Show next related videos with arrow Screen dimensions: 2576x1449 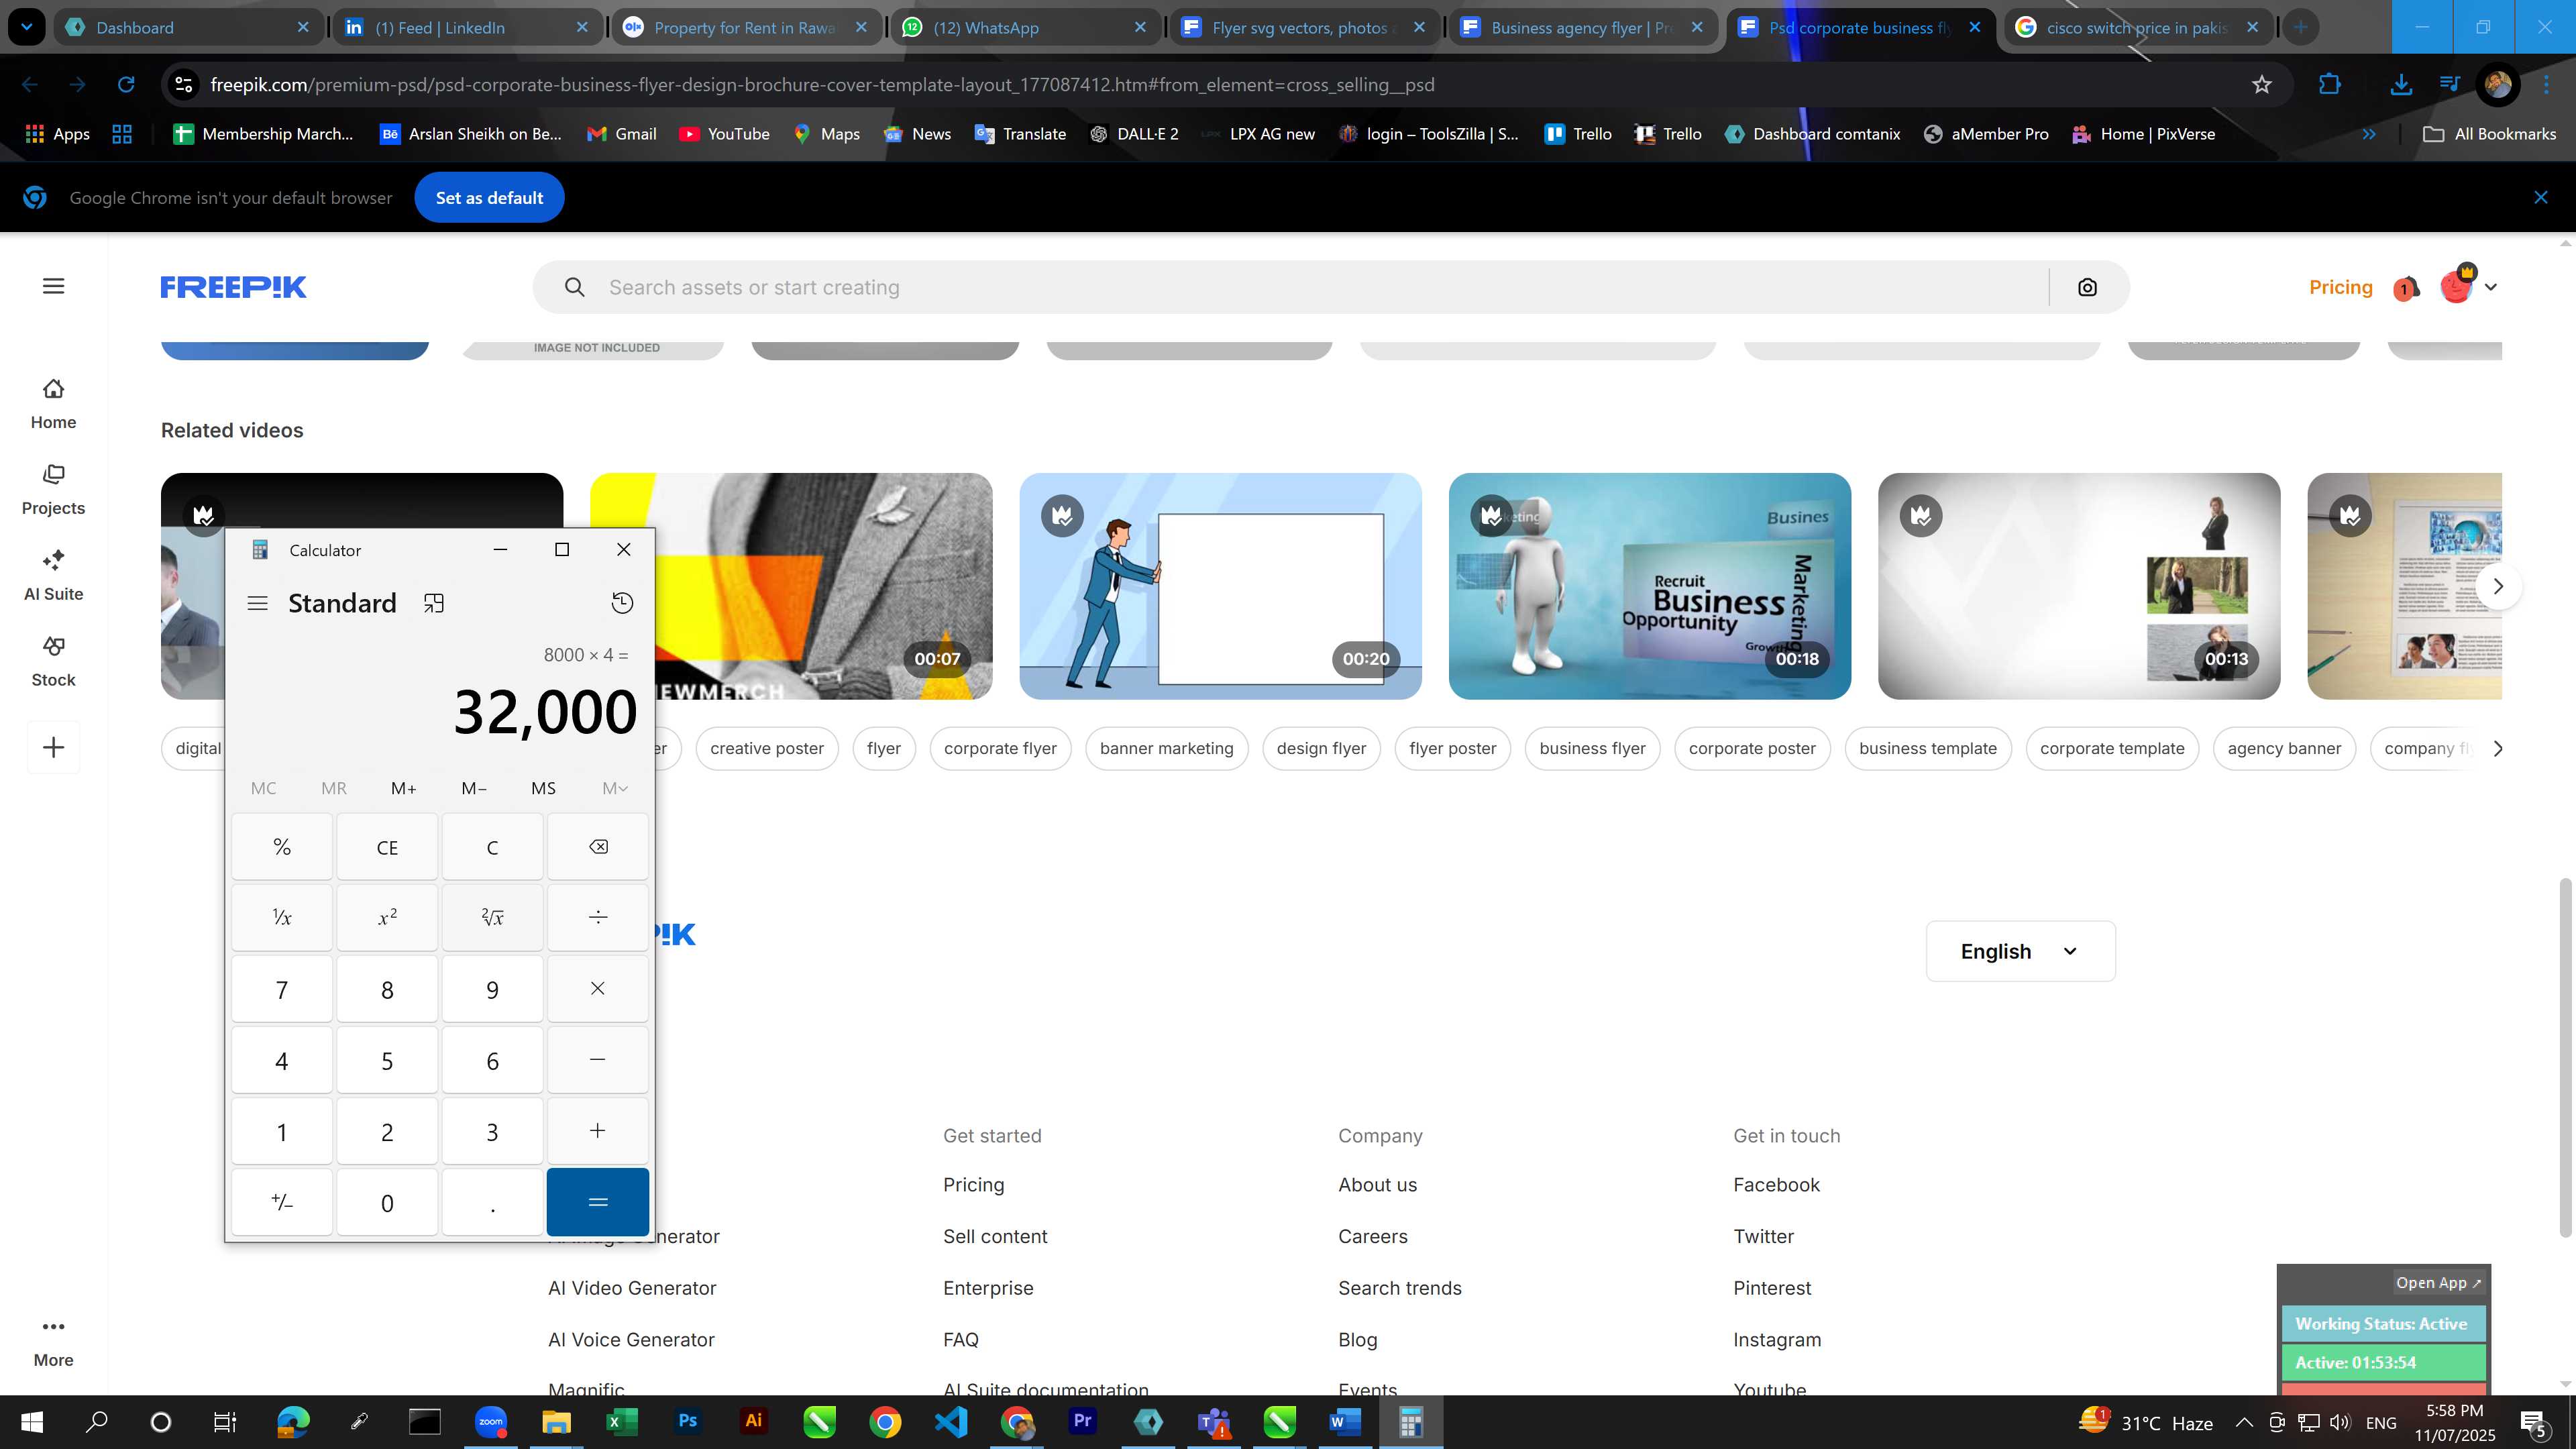pos(2498,586)
